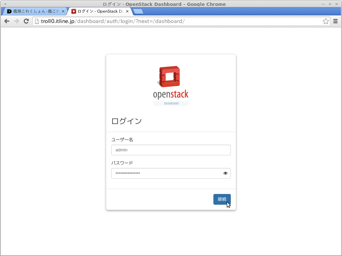Focus the ユーザー名 username input field
The height and width of the screenshot is (256, 342).
click(171, 150)
